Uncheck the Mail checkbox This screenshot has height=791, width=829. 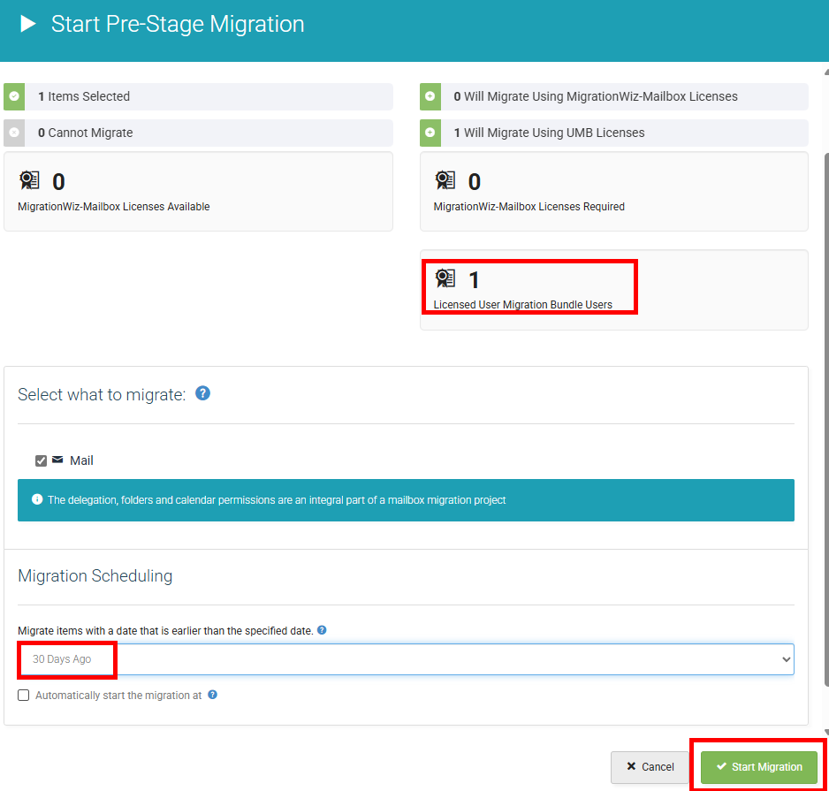click(41, 461)
